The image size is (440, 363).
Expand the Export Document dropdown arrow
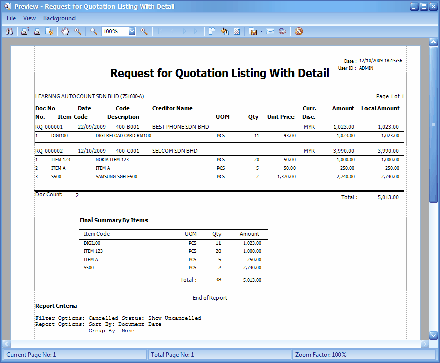click(261, 31)
